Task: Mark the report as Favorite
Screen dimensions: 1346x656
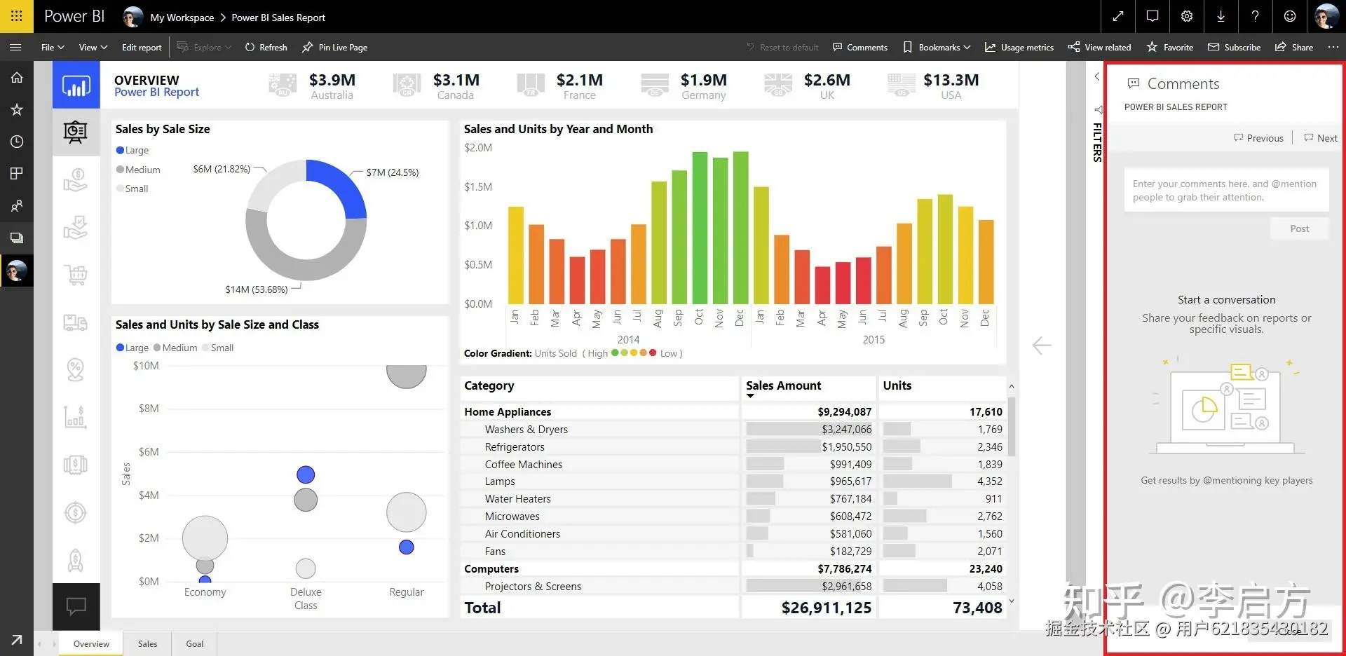Action: tap(1170, 47)
